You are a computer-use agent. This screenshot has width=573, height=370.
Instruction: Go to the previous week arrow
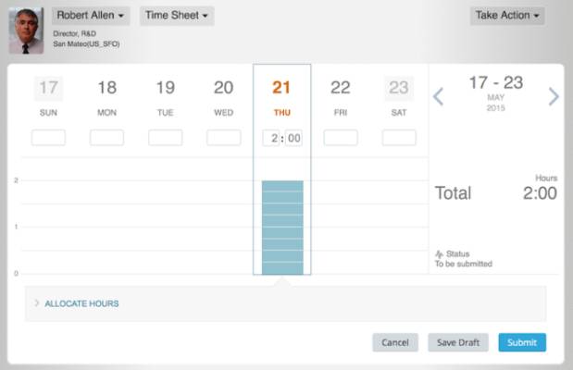point(438,96)
